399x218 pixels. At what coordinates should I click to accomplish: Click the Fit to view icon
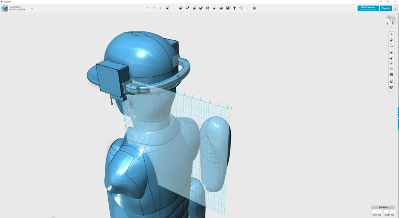pos(391,52)
